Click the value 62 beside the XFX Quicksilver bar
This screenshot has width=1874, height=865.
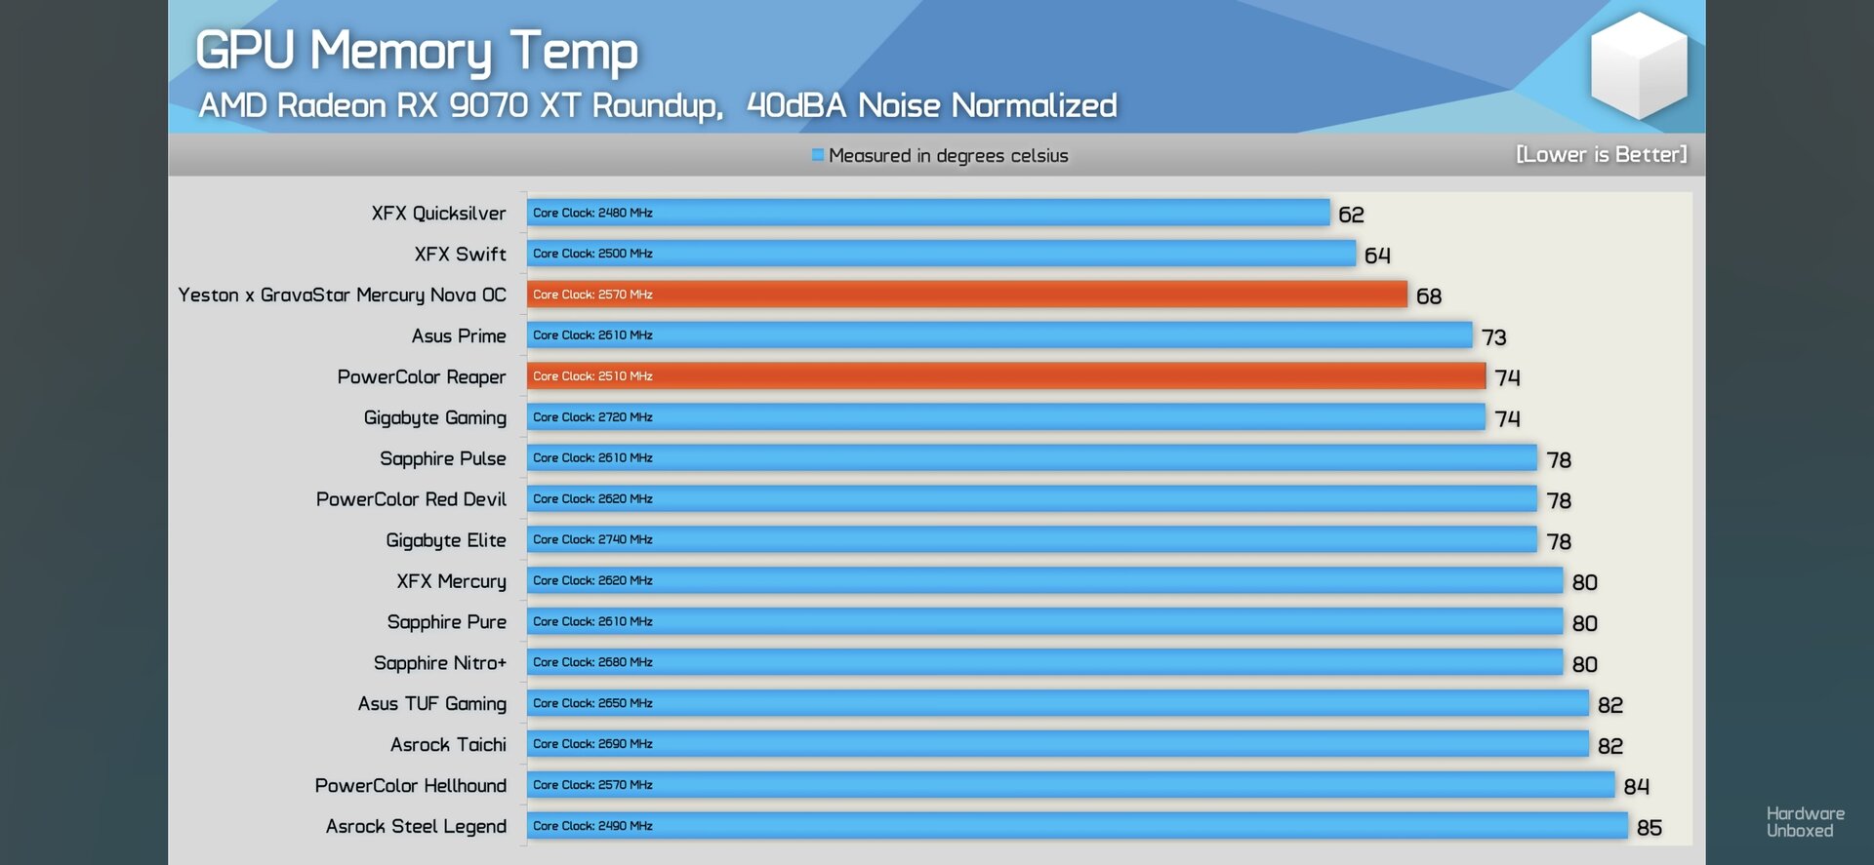tap(1351, 215)
